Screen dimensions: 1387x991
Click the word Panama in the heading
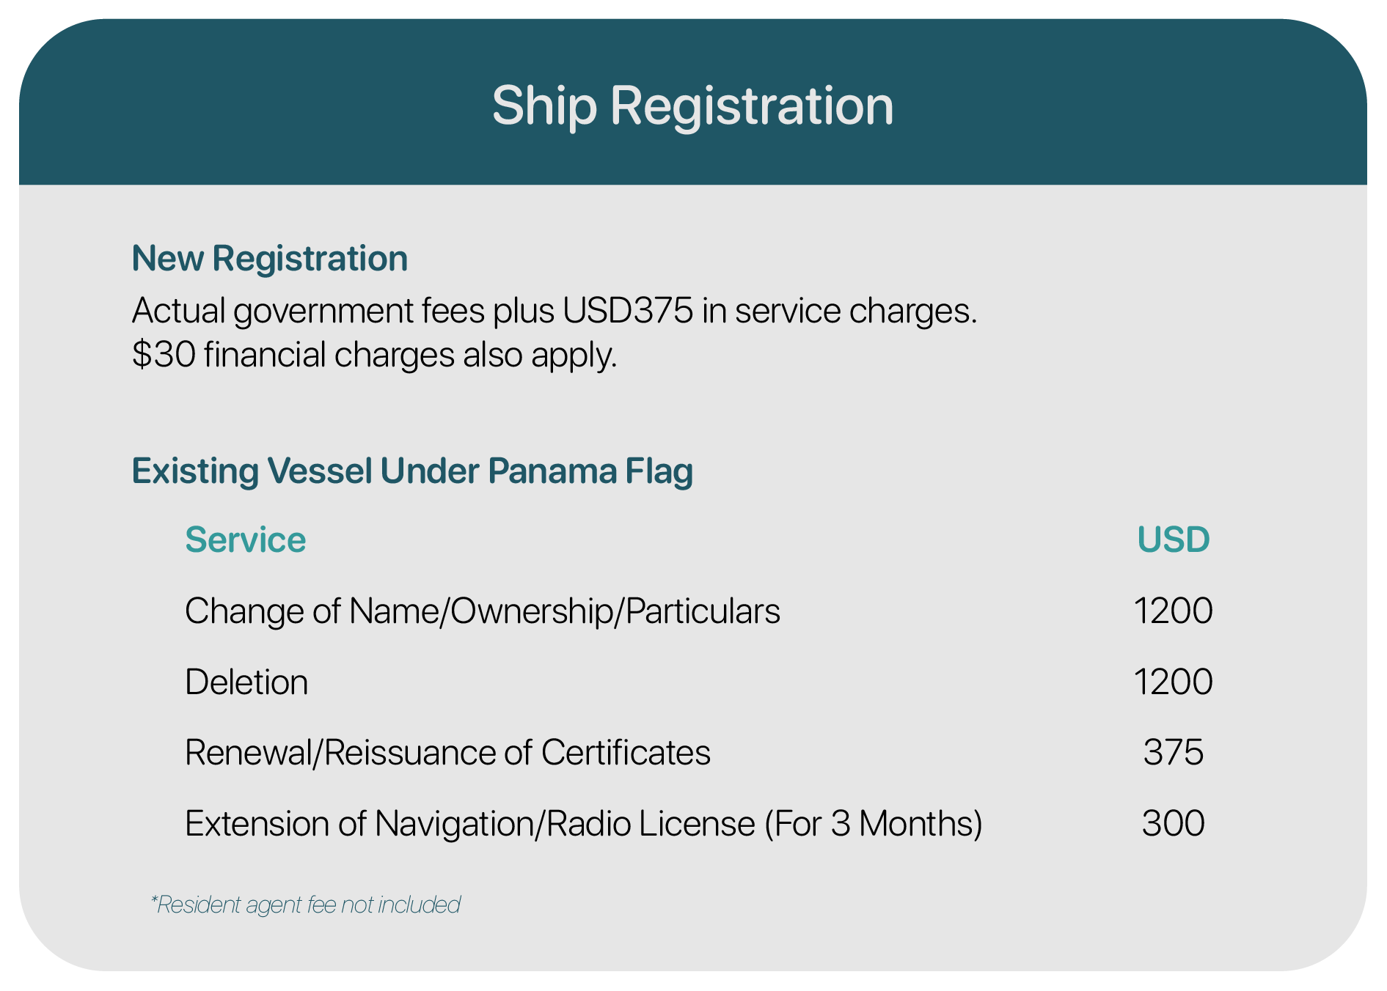click(553, 471)
